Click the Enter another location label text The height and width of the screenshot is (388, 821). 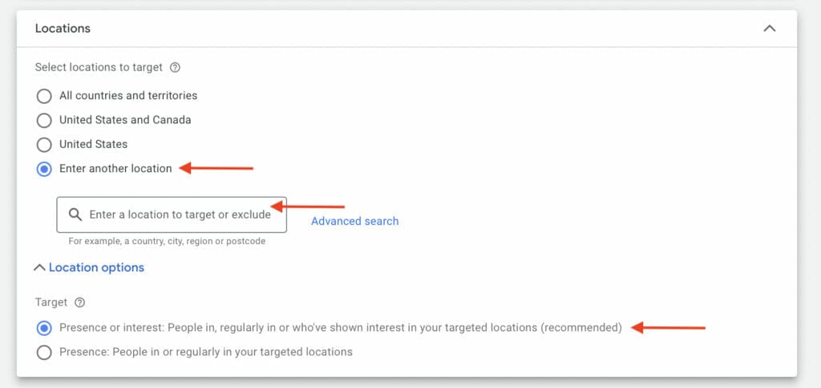click(115, 168)
